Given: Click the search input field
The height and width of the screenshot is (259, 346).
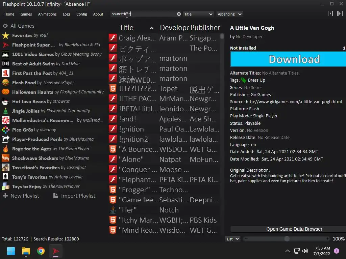Looking at the screenshot, I should pyautogui.click(x=143, y=14).
